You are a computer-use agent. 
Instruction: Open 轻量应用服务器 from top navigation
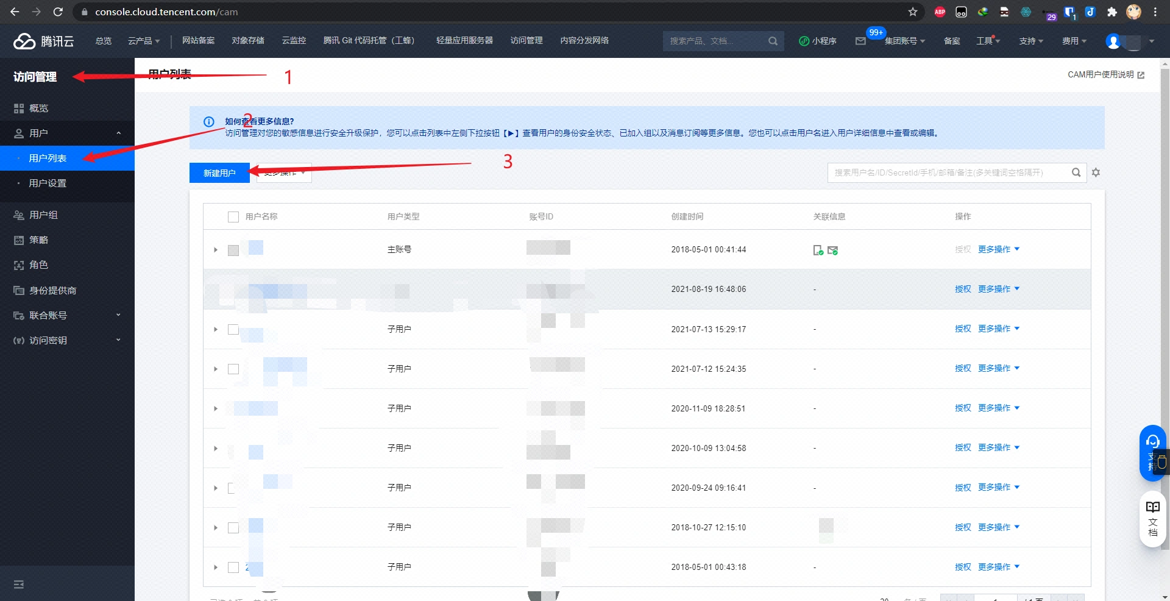point(464,40)
